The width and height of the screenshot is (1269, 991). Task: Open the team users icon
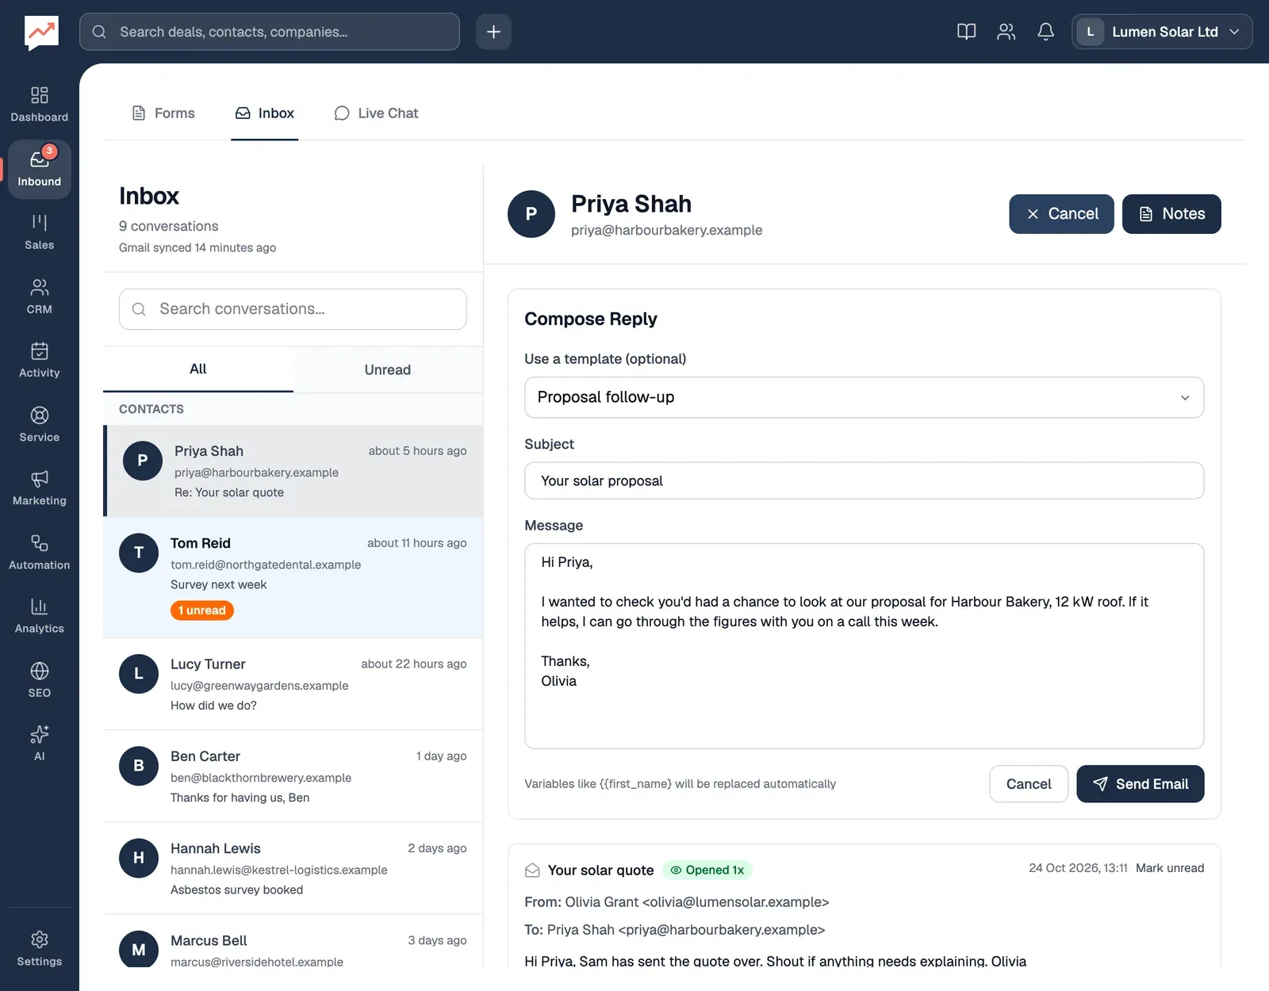pos(1006,32)
